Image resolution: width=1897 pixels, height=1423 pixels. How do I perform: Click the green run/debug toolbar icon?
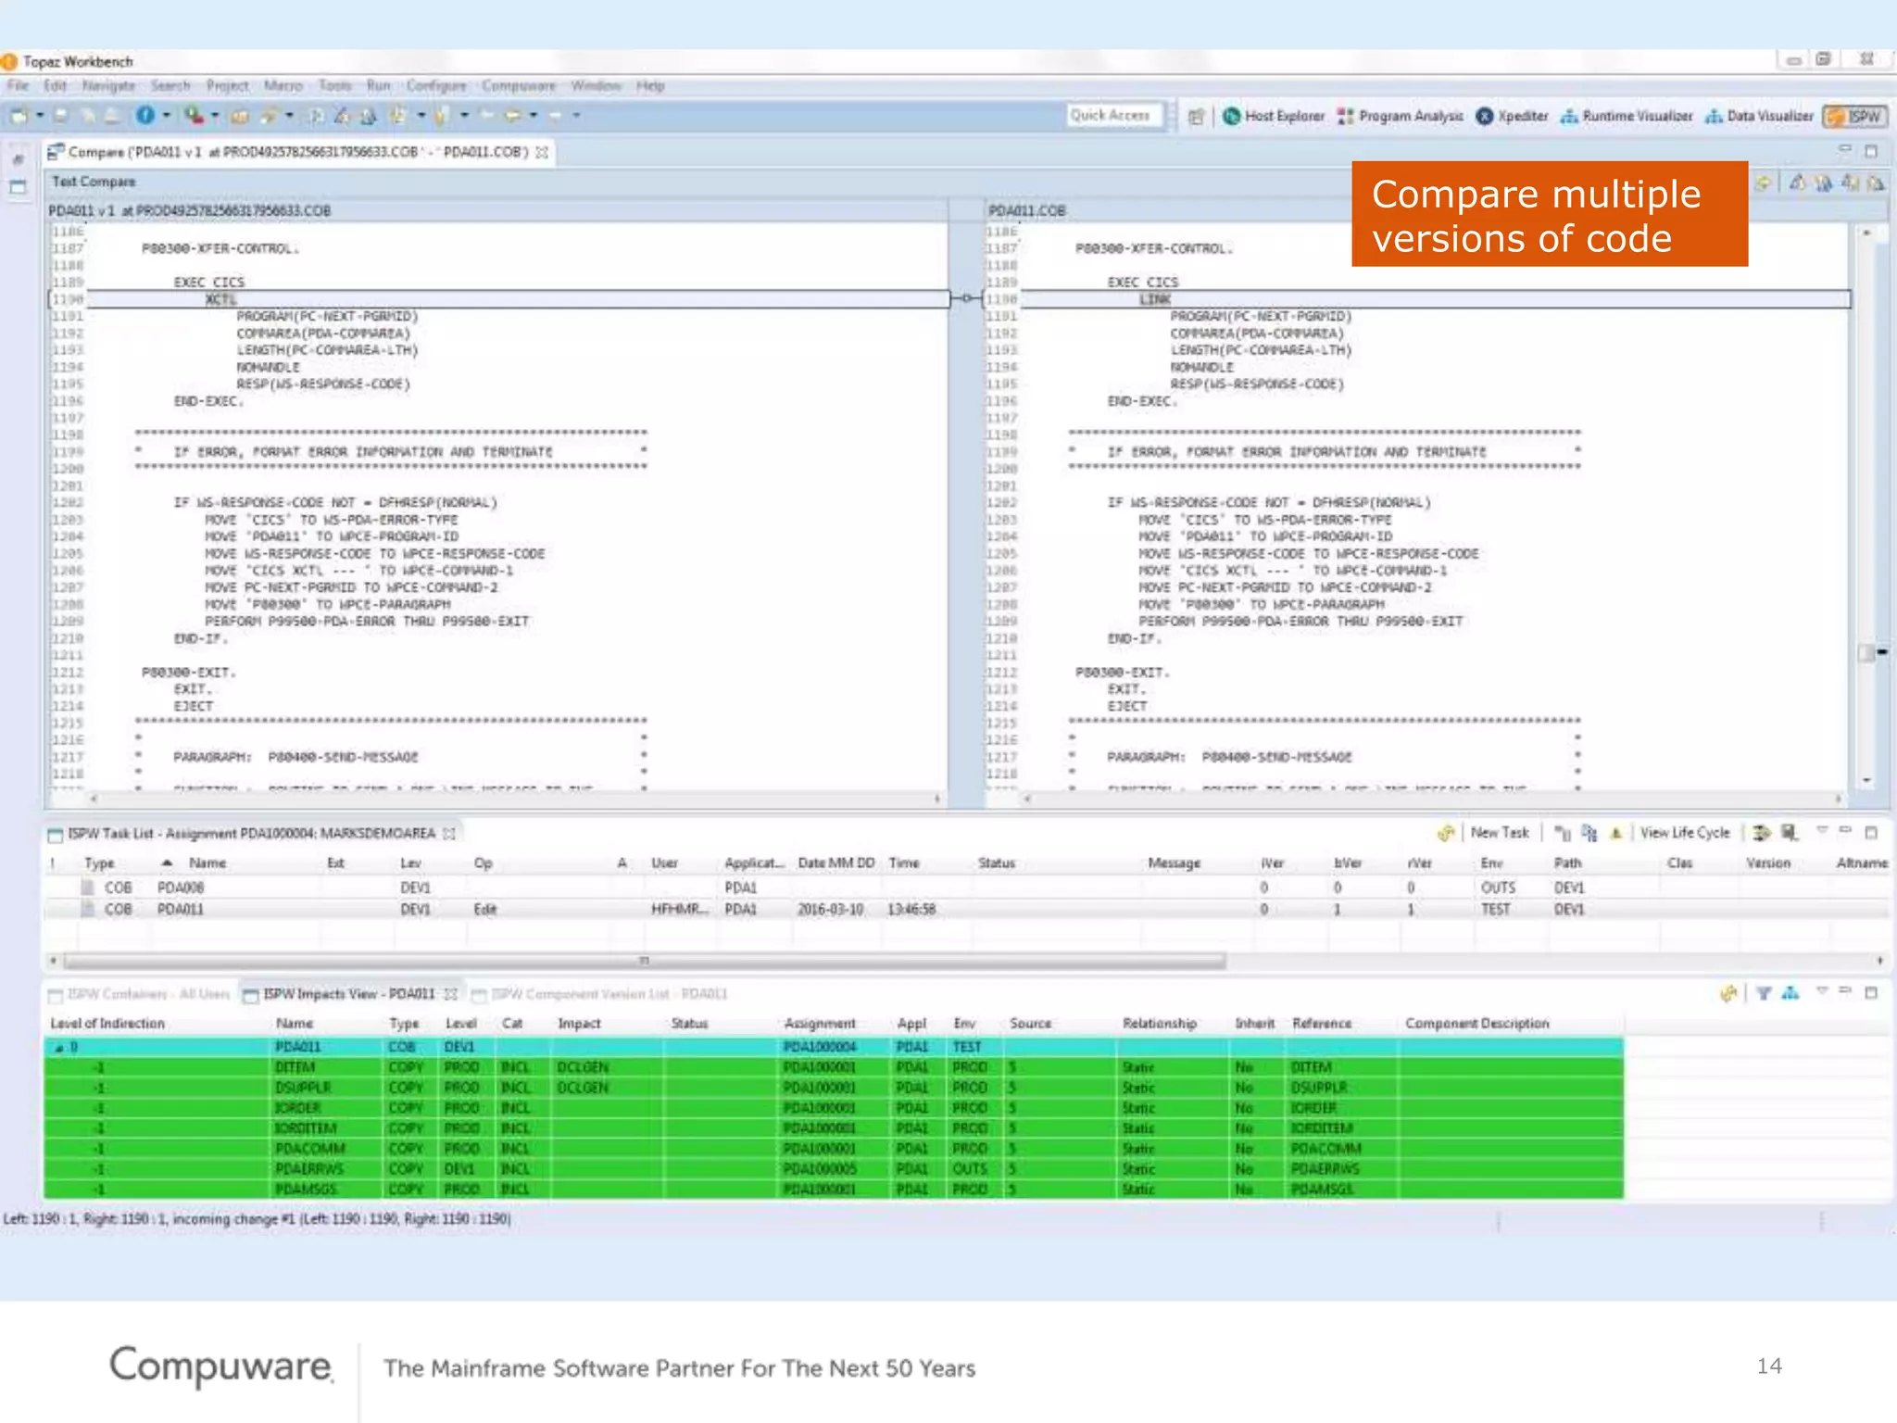click(x=193, y=115)
